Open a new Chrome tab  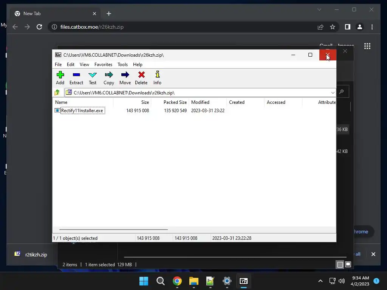pyautogui.click(x=109, y=14)
